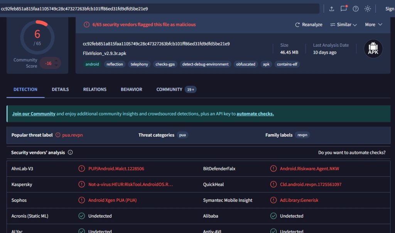Click the Undetected checkmark beside Alibaba
The width and height of the screenshot is (395, 233).
(x=273, y=216)
